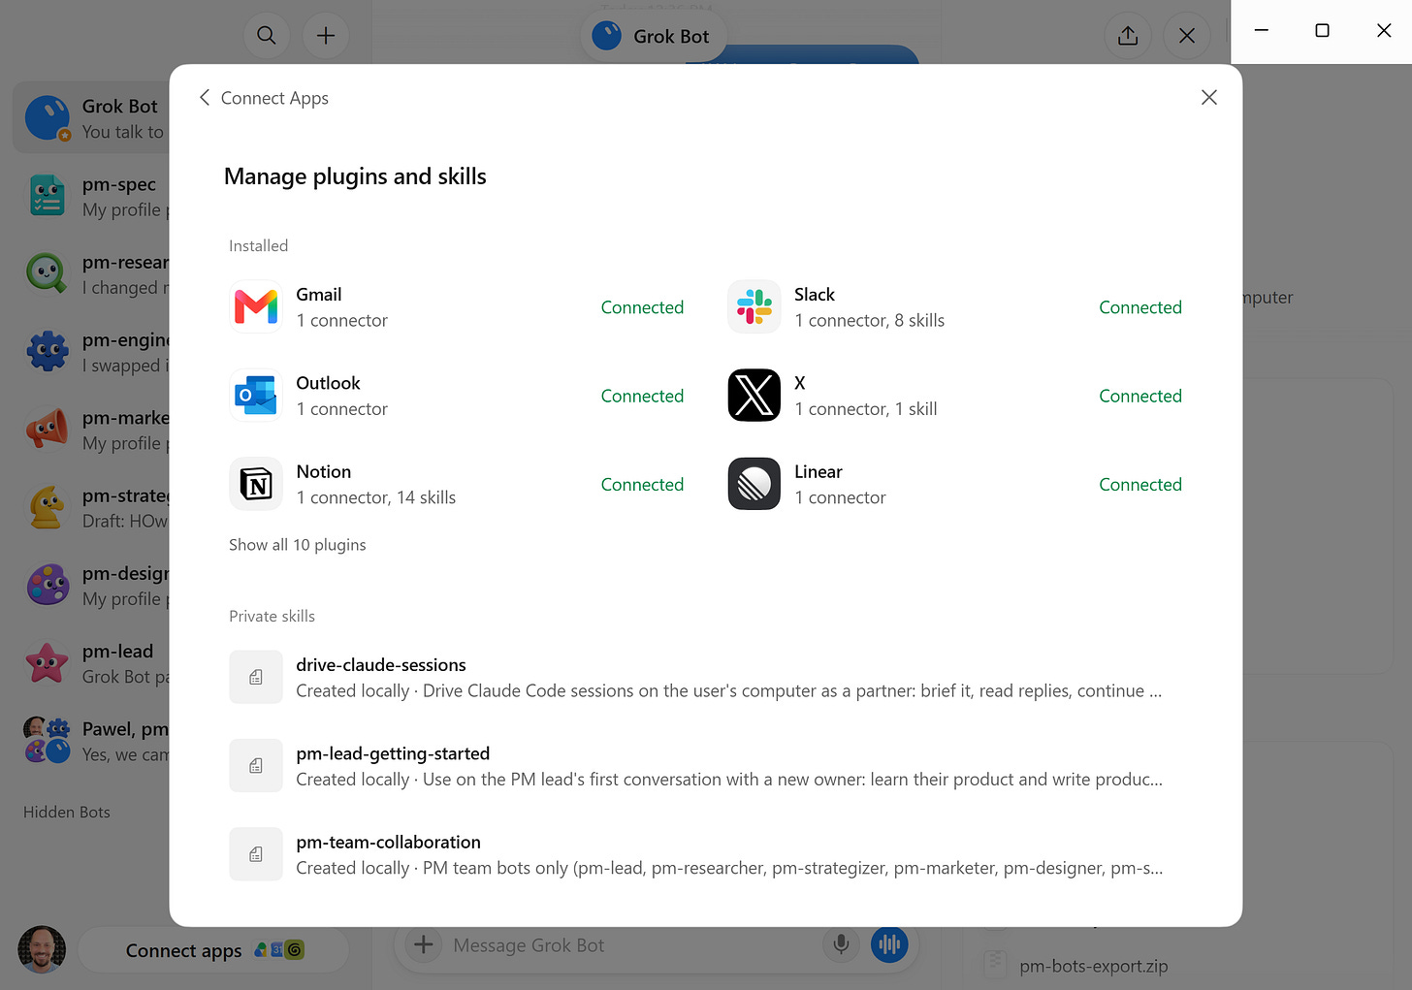Click the X plugin icon
Image resolution: width=1412 pixels, height=990 pixels.
click(754, 396)
